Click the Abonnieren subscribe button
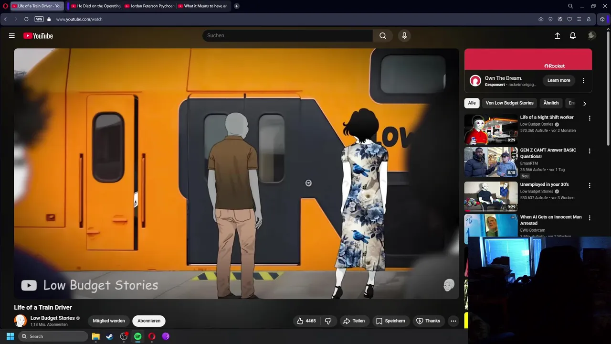This screenshot has height=344, width=611. tap(149, 321)
